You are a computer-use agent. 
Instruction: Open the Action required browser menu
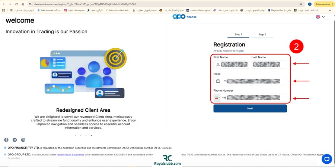[323, 4]
